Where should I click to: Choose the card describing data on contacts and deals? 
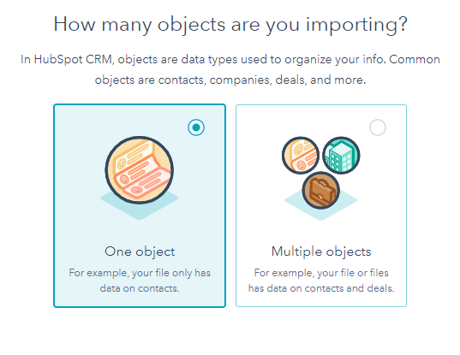pyautogui.click(x=321, y=205)
